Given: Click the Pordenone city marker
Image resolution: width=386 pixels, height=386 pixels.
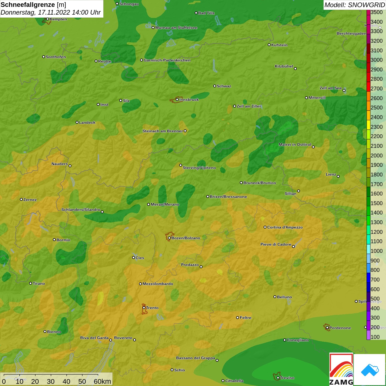Looking at the screenshot, I should pos(327,328).
